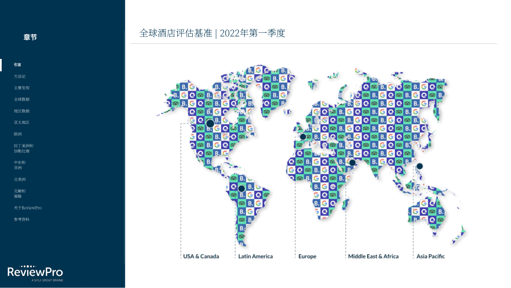
Task: Open the 中东和非洲 chapter
Action: click(19, 165)
